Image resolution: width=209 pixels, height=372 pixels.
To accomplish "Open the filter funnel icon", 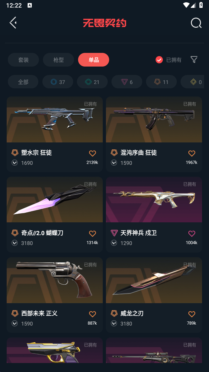I will pyautogui.click(x=194, y=60).
